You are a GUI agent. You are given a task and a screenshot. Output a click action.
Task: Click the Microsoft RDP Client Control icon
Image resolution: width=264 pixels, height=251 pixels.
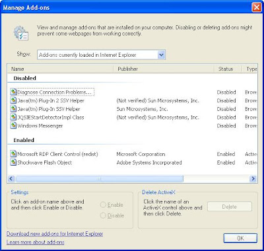[x=13, y=154]
